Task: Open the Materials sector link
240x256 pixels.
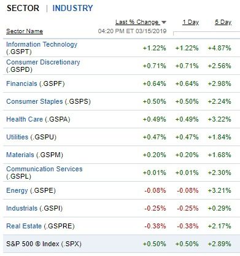Action: 20,155
